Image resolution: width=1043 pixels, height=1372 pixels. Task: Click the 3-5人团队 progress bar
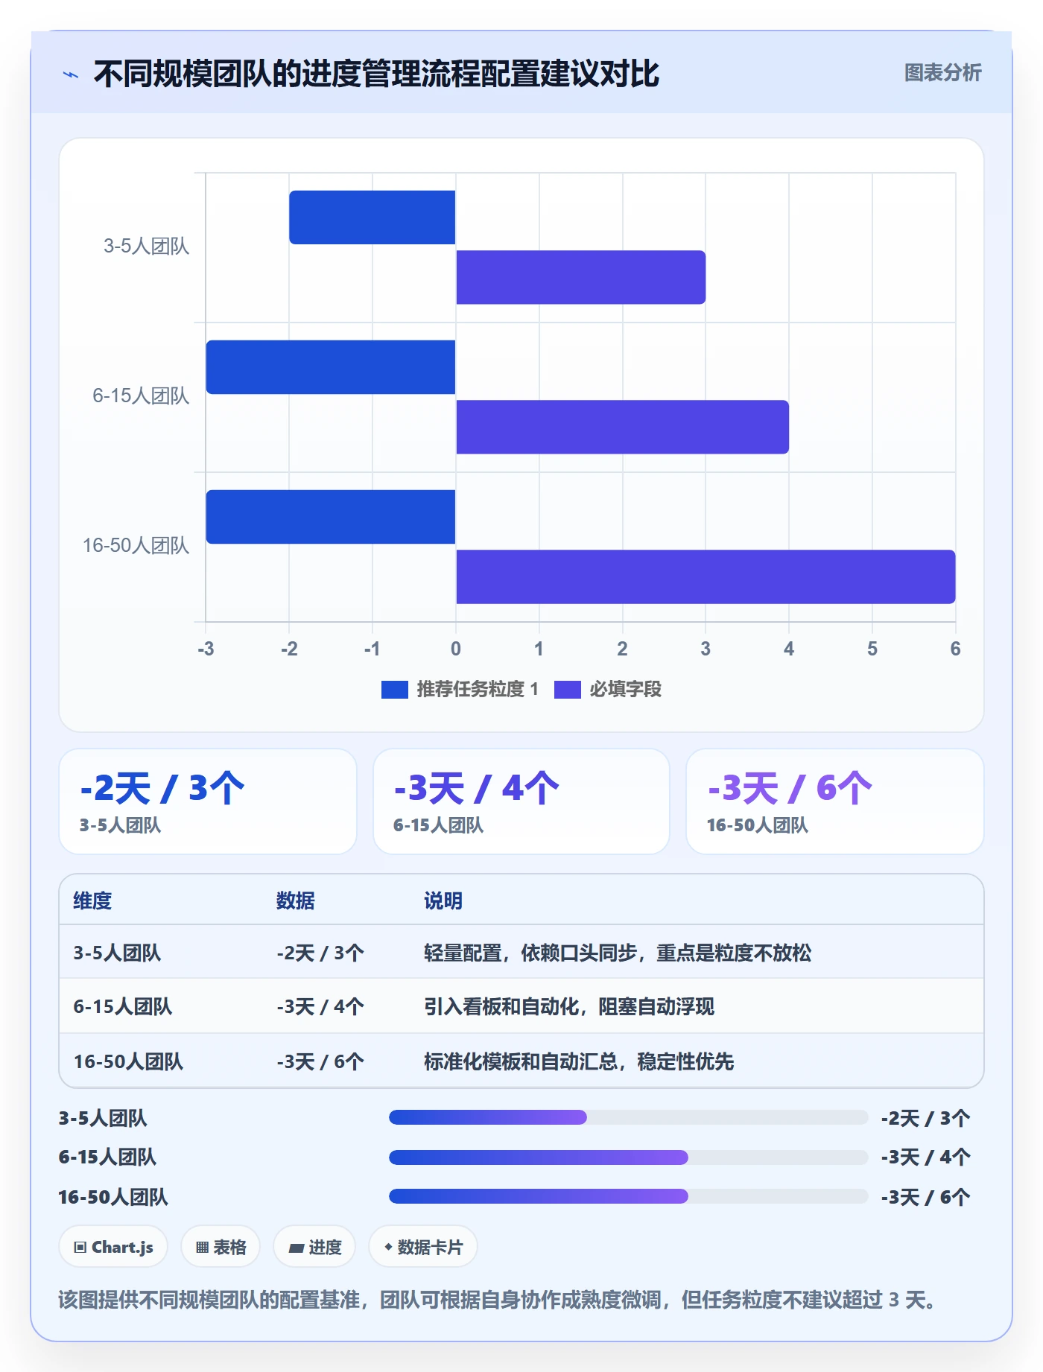coord(629,1117)
